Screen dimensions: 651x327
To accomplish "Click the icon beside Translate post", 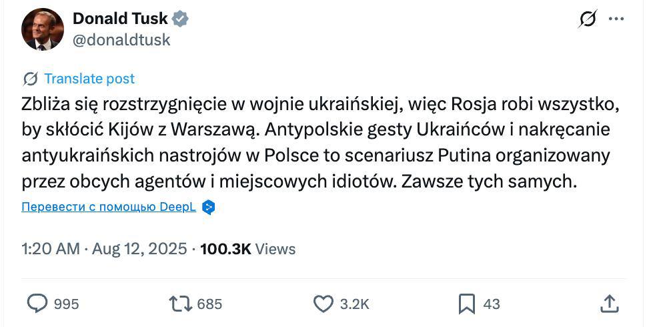I will [30, 79].
